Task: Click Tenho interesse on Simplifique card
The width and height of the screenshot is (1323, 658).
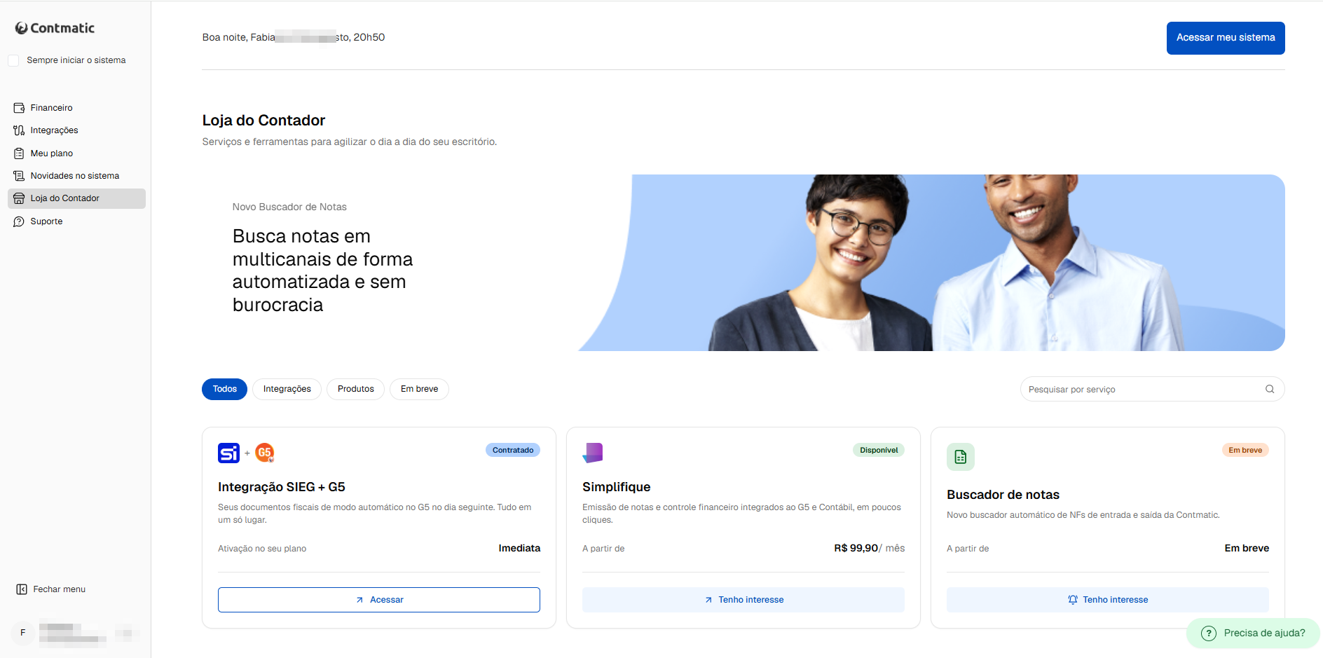Action: 743,600
